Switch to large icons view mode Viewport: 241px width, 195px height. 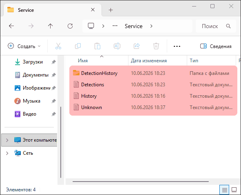click(234, 190)
